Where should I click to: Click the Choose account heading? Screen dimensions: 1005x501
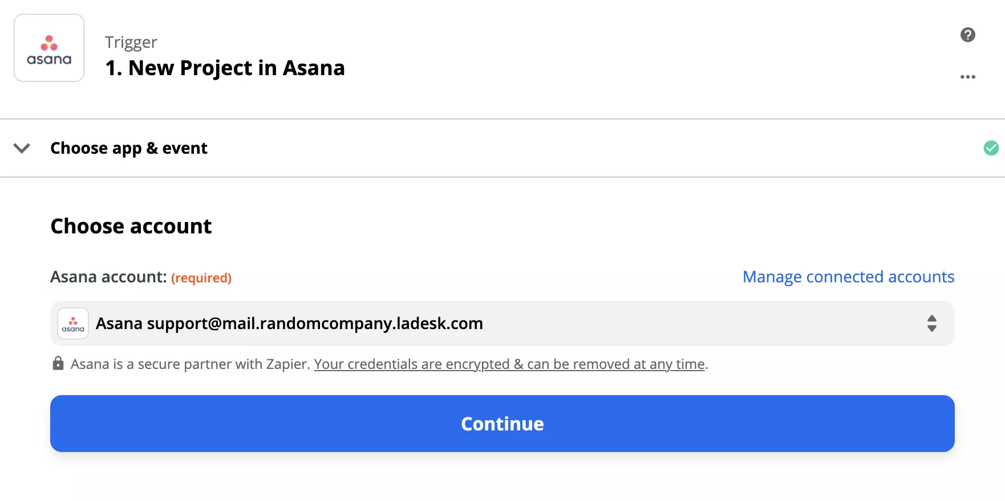click(131, 226)
